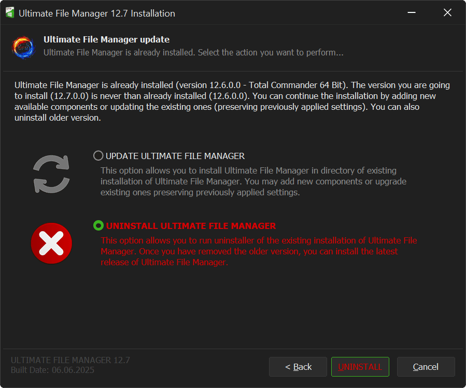Click the gray update arrows icon

pos(51,174)
